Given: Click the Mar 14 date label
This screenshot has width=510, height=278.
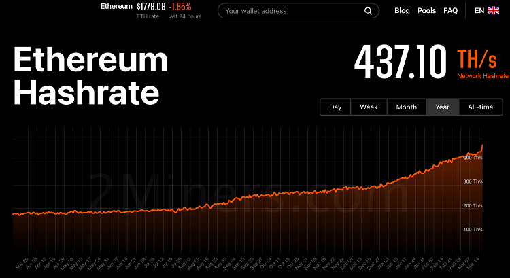Looking at the screenshot, I should click(x=473, y=263).
